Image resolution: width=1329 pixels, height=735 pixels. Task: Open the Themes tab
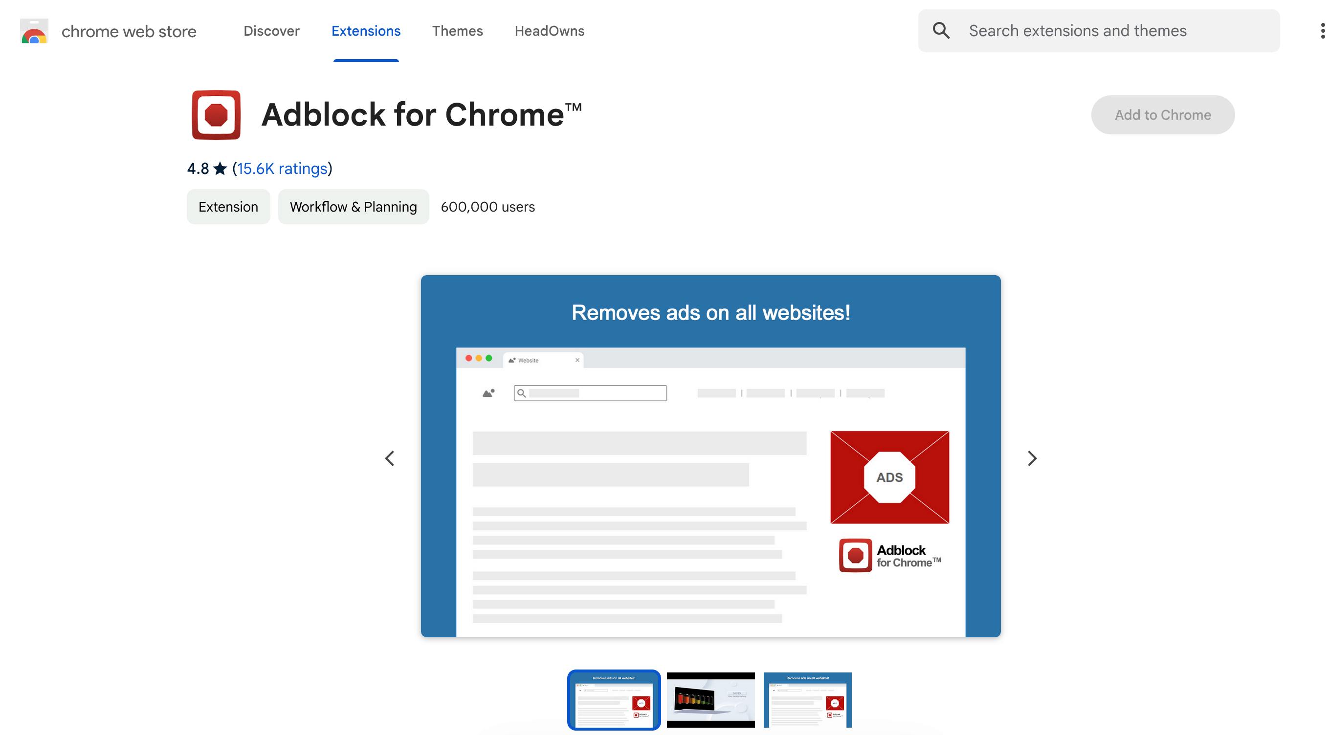(457, 31)
